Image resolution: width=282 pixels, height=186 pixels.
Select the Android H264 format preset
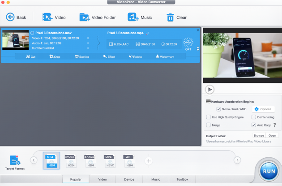click(x=90, y=161)
